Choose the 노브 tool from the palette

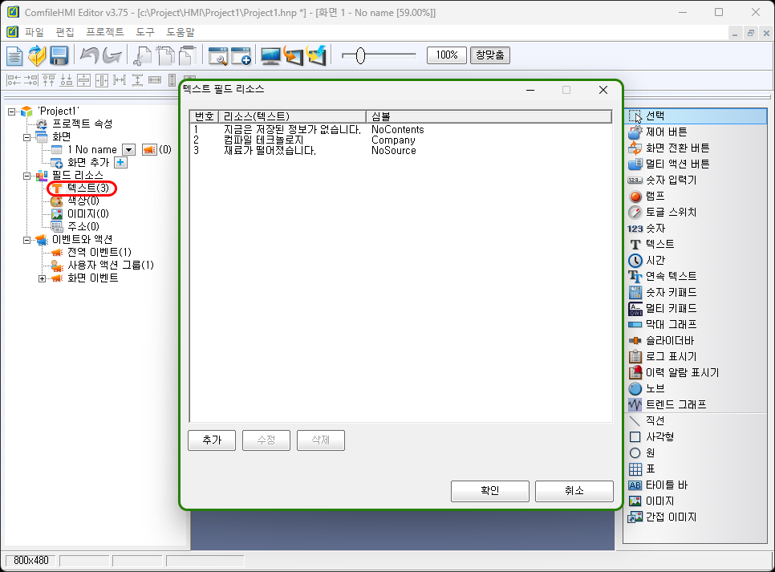655,387
